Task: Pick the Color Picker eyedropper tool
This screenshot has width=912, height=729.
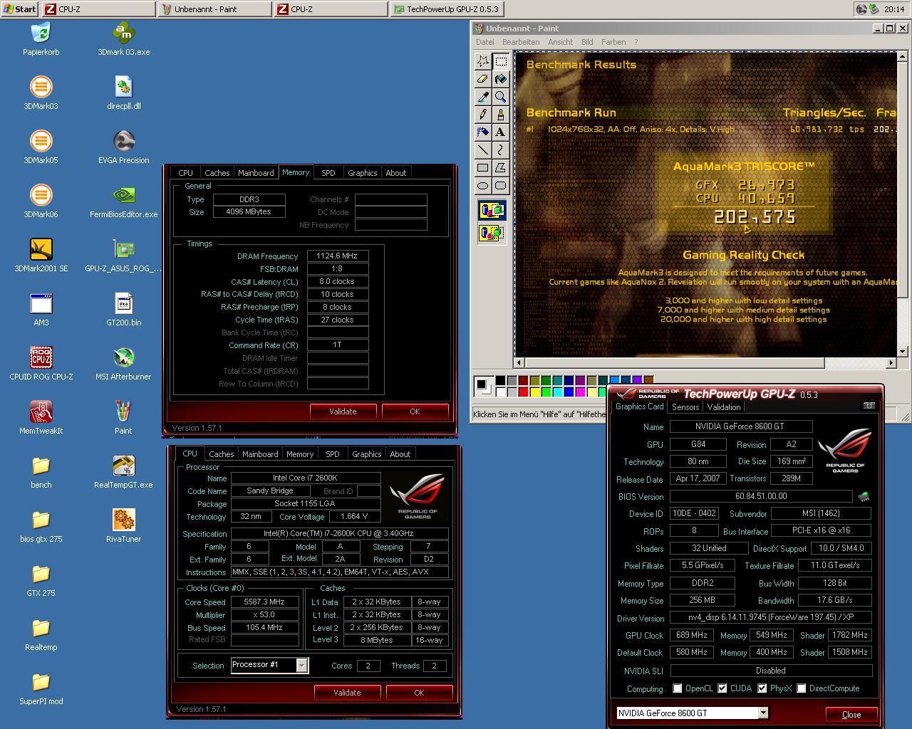Action: point(483,97)
